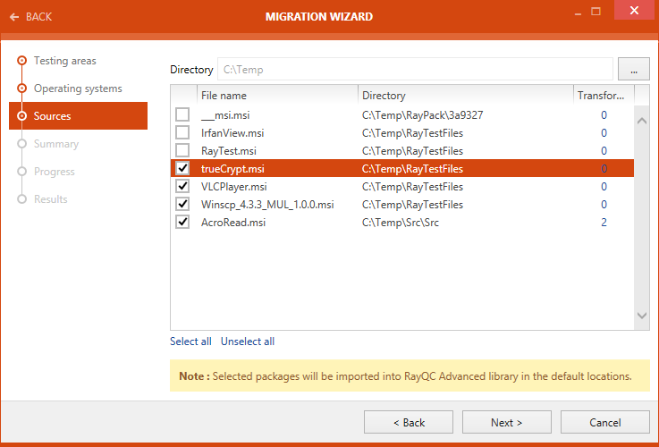Click the Select all link
659x447 pixels.
pyautogui.click(x=190, y=342)
